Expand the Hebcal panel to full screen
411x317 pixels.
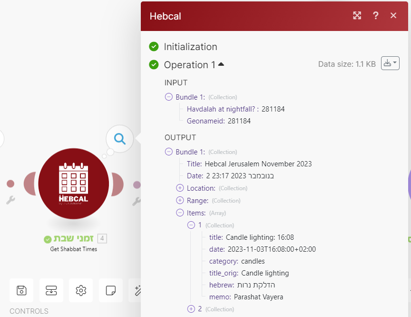point(357,16)
